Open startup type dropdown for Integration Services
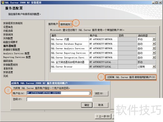Screen dimensions: 163x122 [154, 57]
